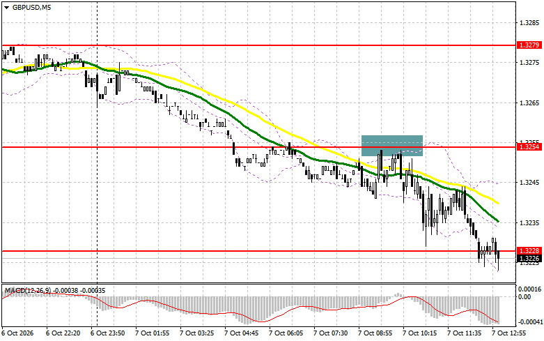544x341 pixels.
Task: Select the GBPUSD,M5 chart title
Action: pyautogui.click(x=31, y=7)
